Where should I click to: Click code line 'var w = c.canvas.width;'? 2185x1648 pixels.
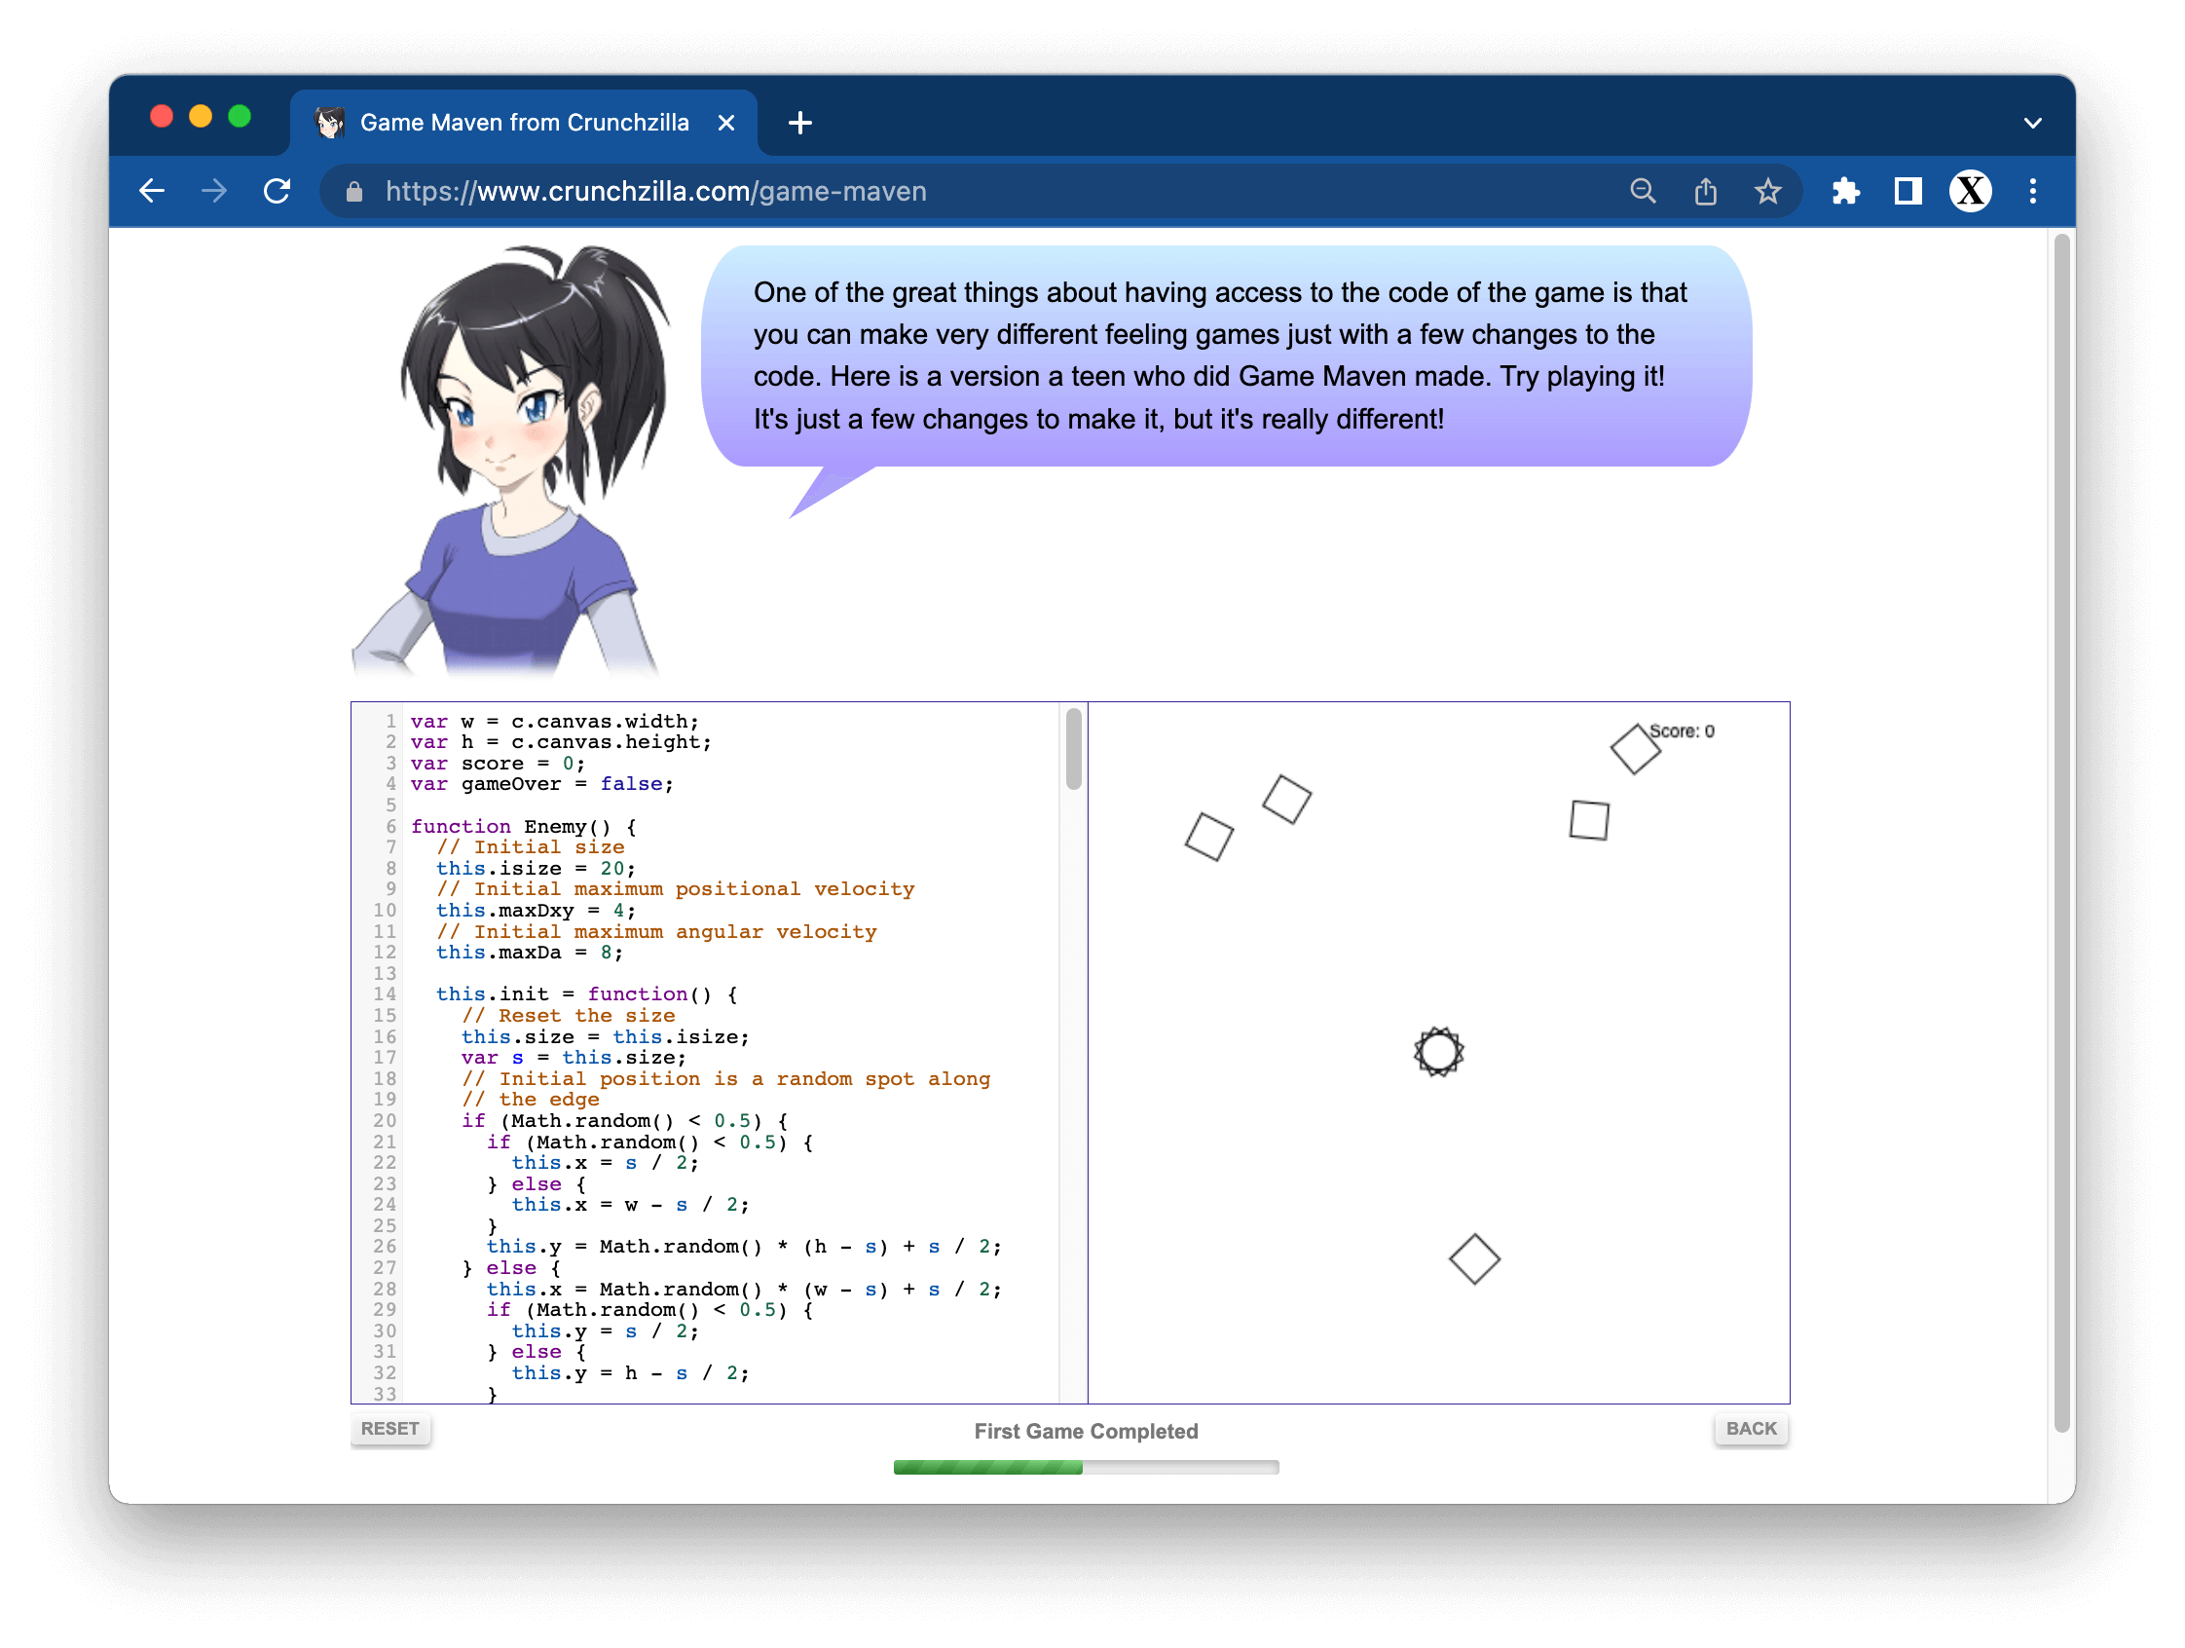(x=555, y=722)
